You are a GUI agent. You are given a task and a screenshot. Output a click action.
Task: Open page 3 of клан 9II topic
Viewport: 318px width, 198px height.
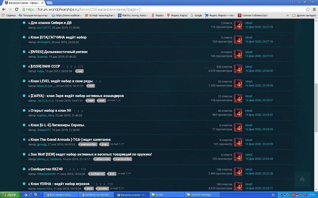[82, 111]
